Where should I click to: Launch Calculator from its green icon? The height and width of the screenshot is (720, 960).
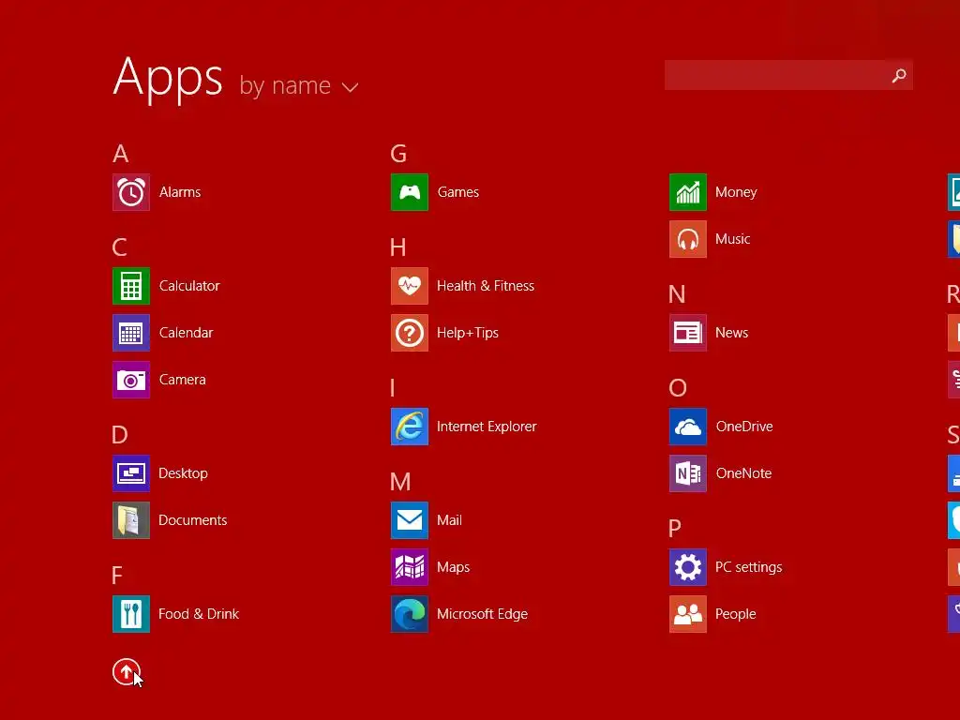[131, 286]
